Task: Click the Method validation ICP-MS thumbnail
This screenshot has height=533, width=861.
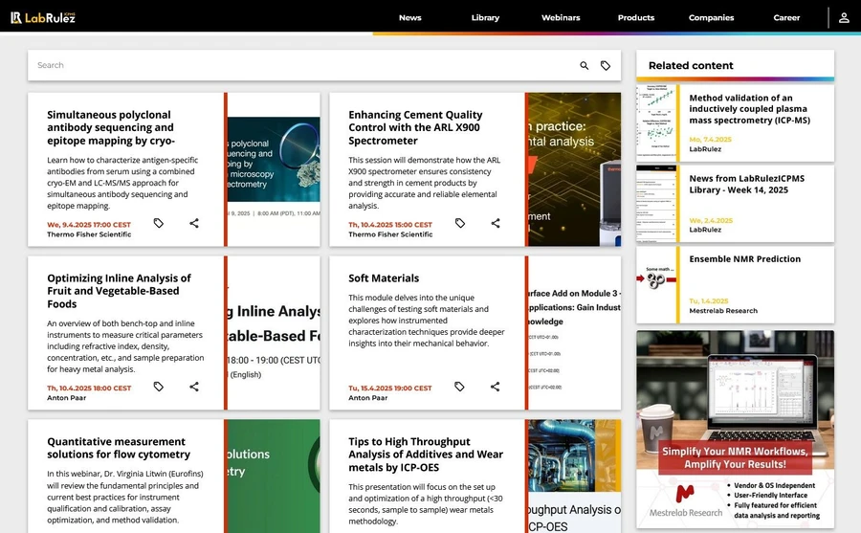Action: pos(656,123)
